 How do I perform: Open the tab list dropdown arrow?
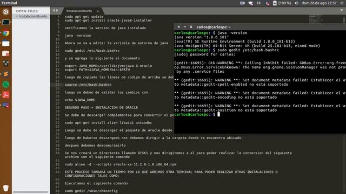(342, 10)
